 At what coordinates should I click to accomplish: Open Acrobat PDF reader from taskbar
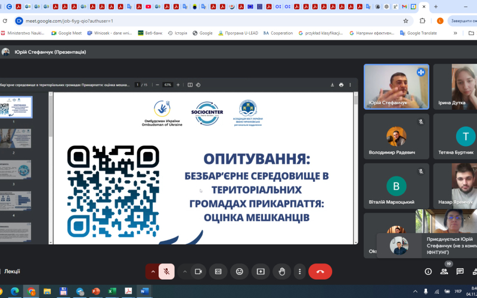(128, 291)
